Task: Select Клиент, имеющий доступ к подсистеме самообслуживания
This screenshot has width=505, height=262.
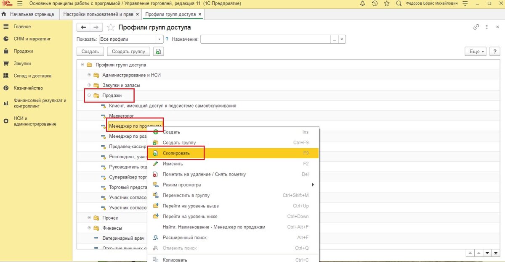Action: [173, 105]
